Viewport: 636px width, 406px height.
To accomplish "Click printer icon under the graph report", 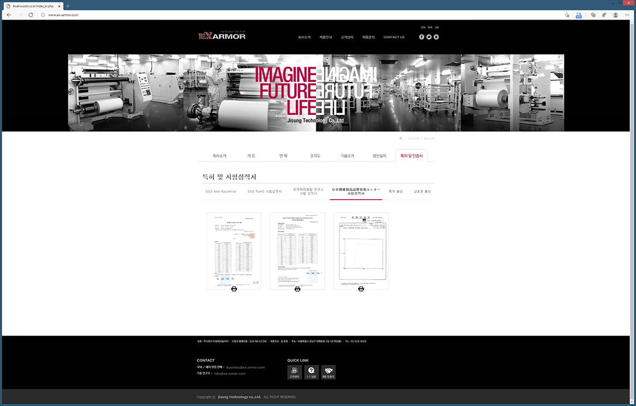I will tap(361, 289).
